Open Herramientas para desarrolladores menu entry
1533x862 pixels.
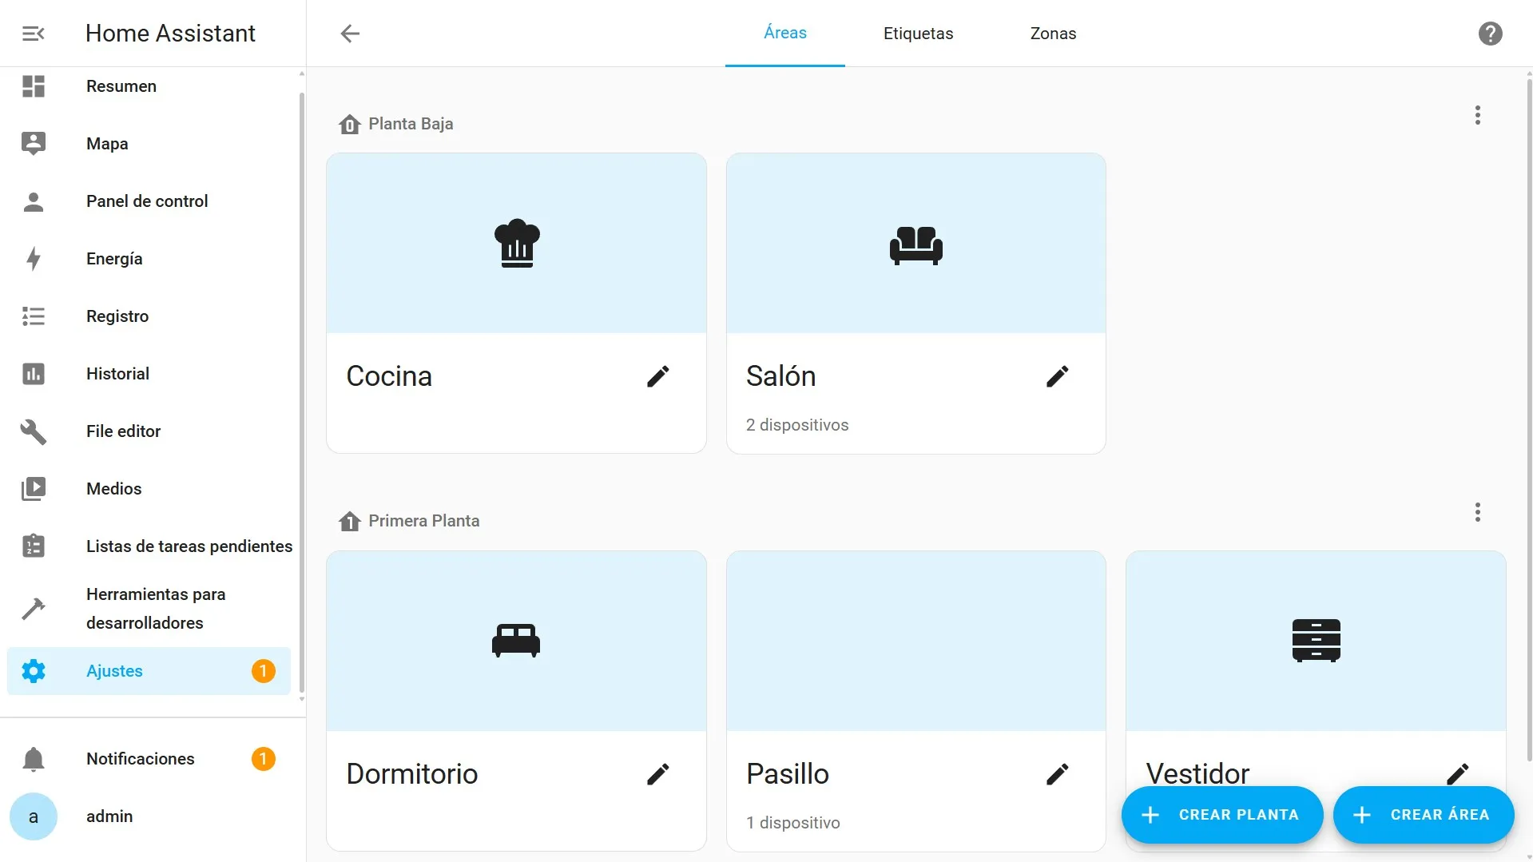tap(149, 609)
